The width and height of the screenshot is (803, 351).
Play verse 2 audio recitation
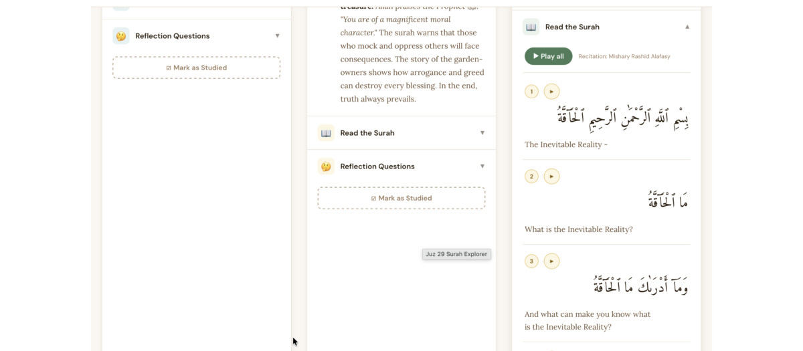tap(551, 177)
